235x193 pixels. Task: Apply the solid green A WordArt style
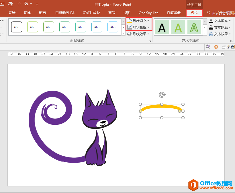[178, 27]
